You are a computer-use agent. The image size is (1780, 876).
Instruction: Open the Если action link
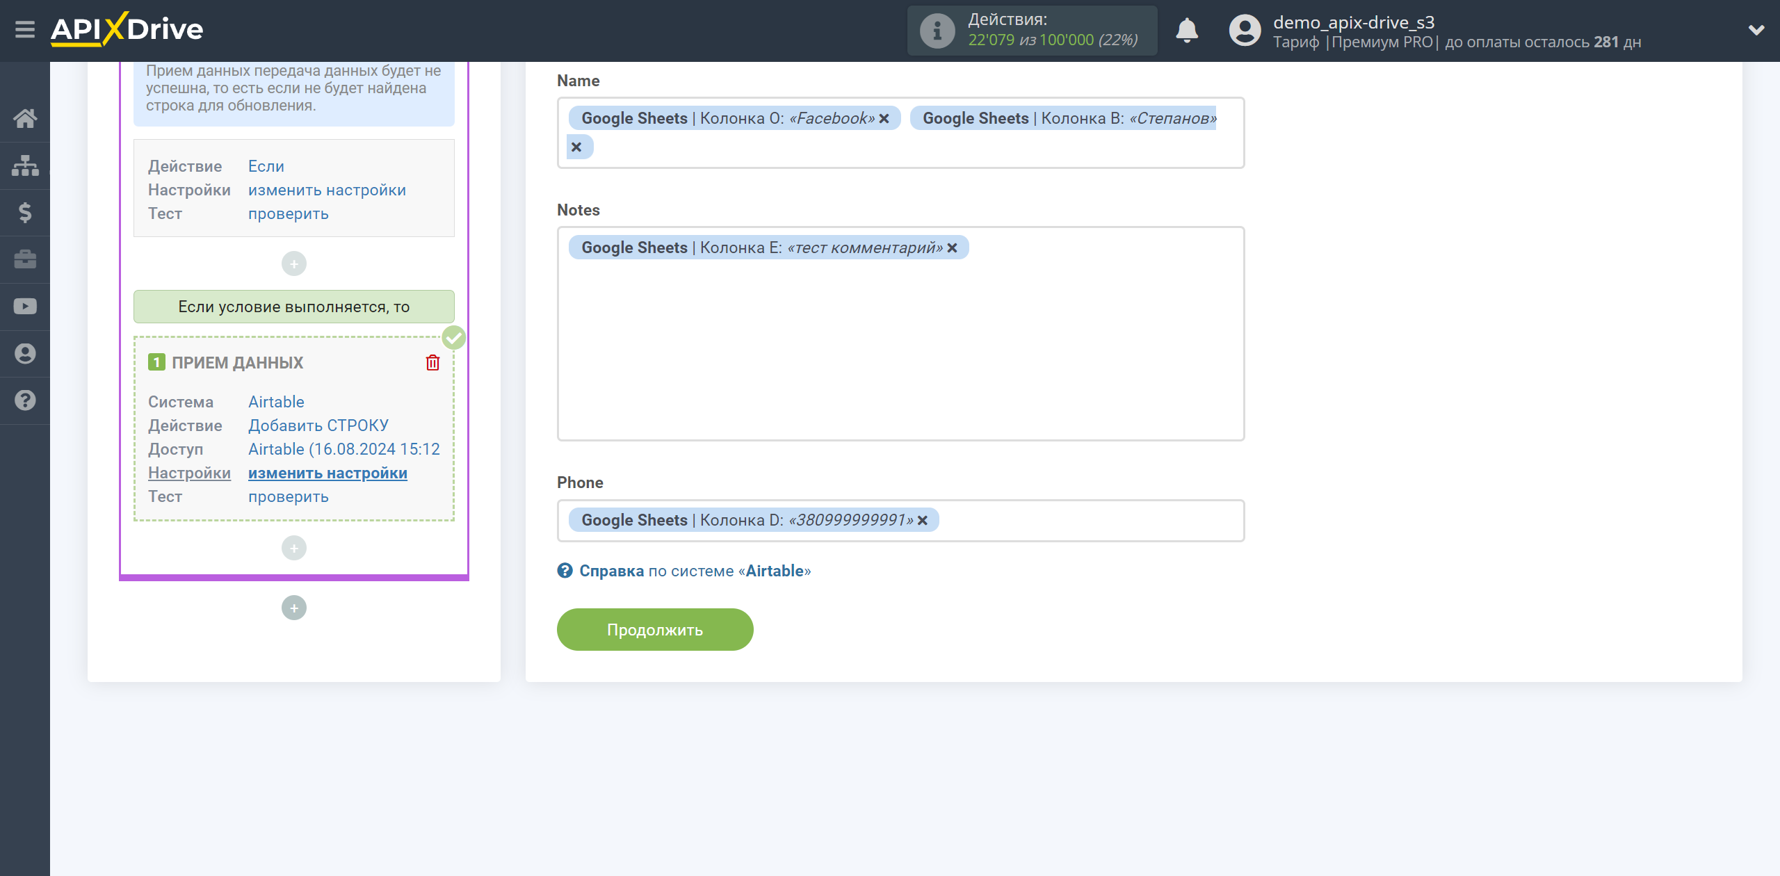(266, 167)
